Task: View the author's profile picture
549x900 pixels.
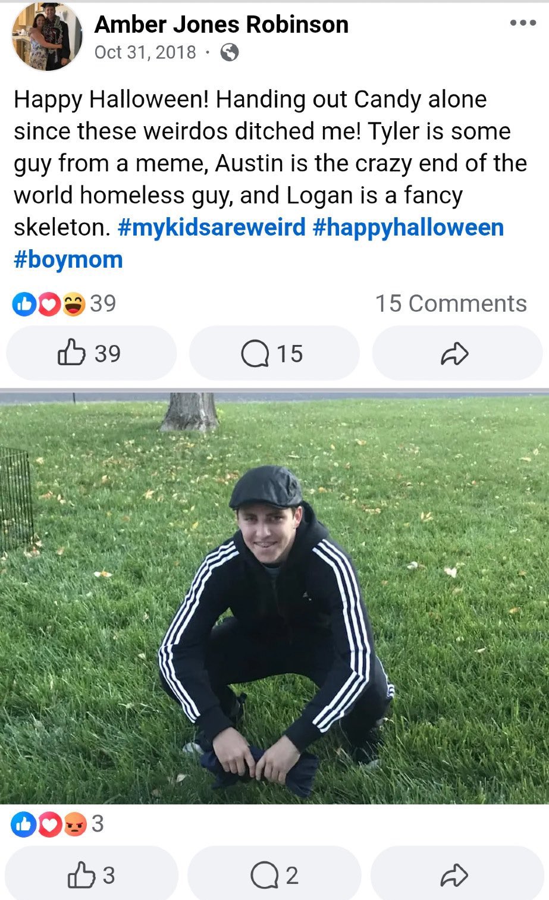Action: (x=46, y=36)
